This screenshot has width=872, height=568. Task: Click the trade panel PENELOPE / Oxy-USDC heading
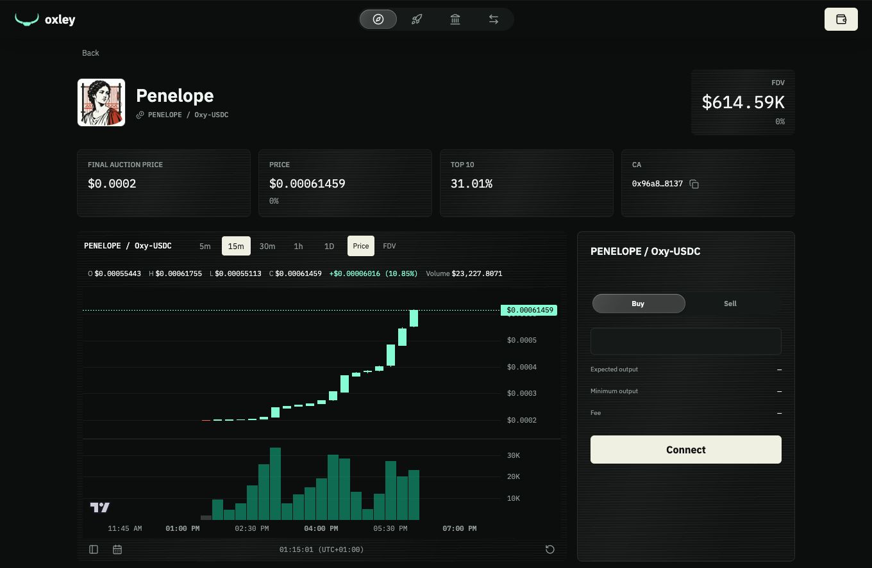coord(645,251)
